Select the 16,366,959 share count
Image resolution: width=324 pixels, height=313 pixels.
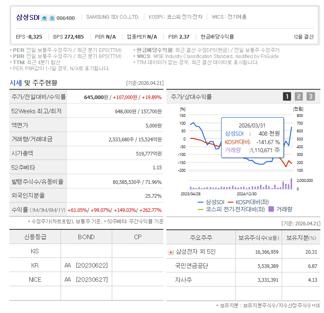pyautogui.click(x=267, y=252)
